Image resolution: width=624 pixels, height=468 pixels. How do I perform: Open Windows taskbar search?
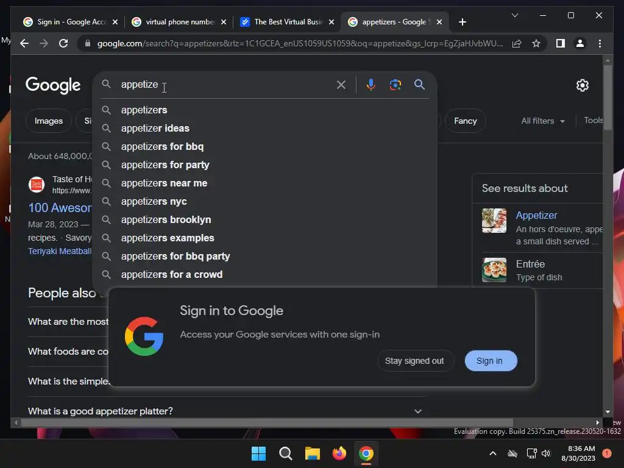tap(285, 453)
